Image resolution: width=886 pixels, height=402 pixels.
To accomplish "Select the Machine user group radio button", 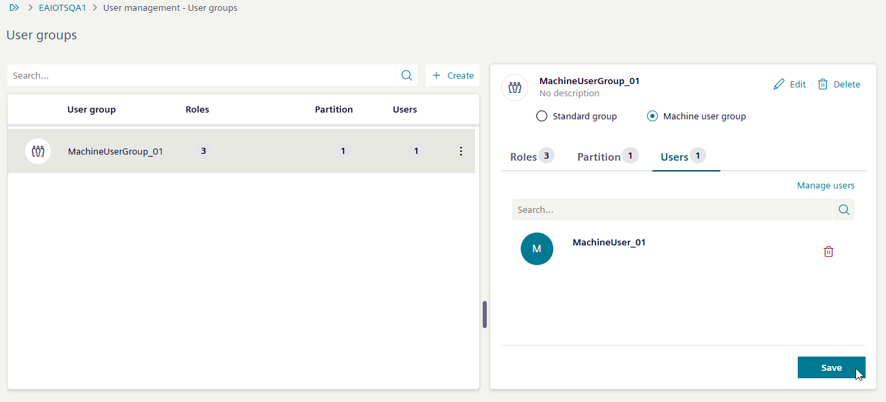I will [652, 117].
